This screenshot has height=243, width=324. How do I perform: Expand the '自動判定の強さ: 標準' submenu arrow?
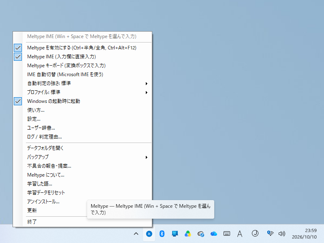point(146,83)
